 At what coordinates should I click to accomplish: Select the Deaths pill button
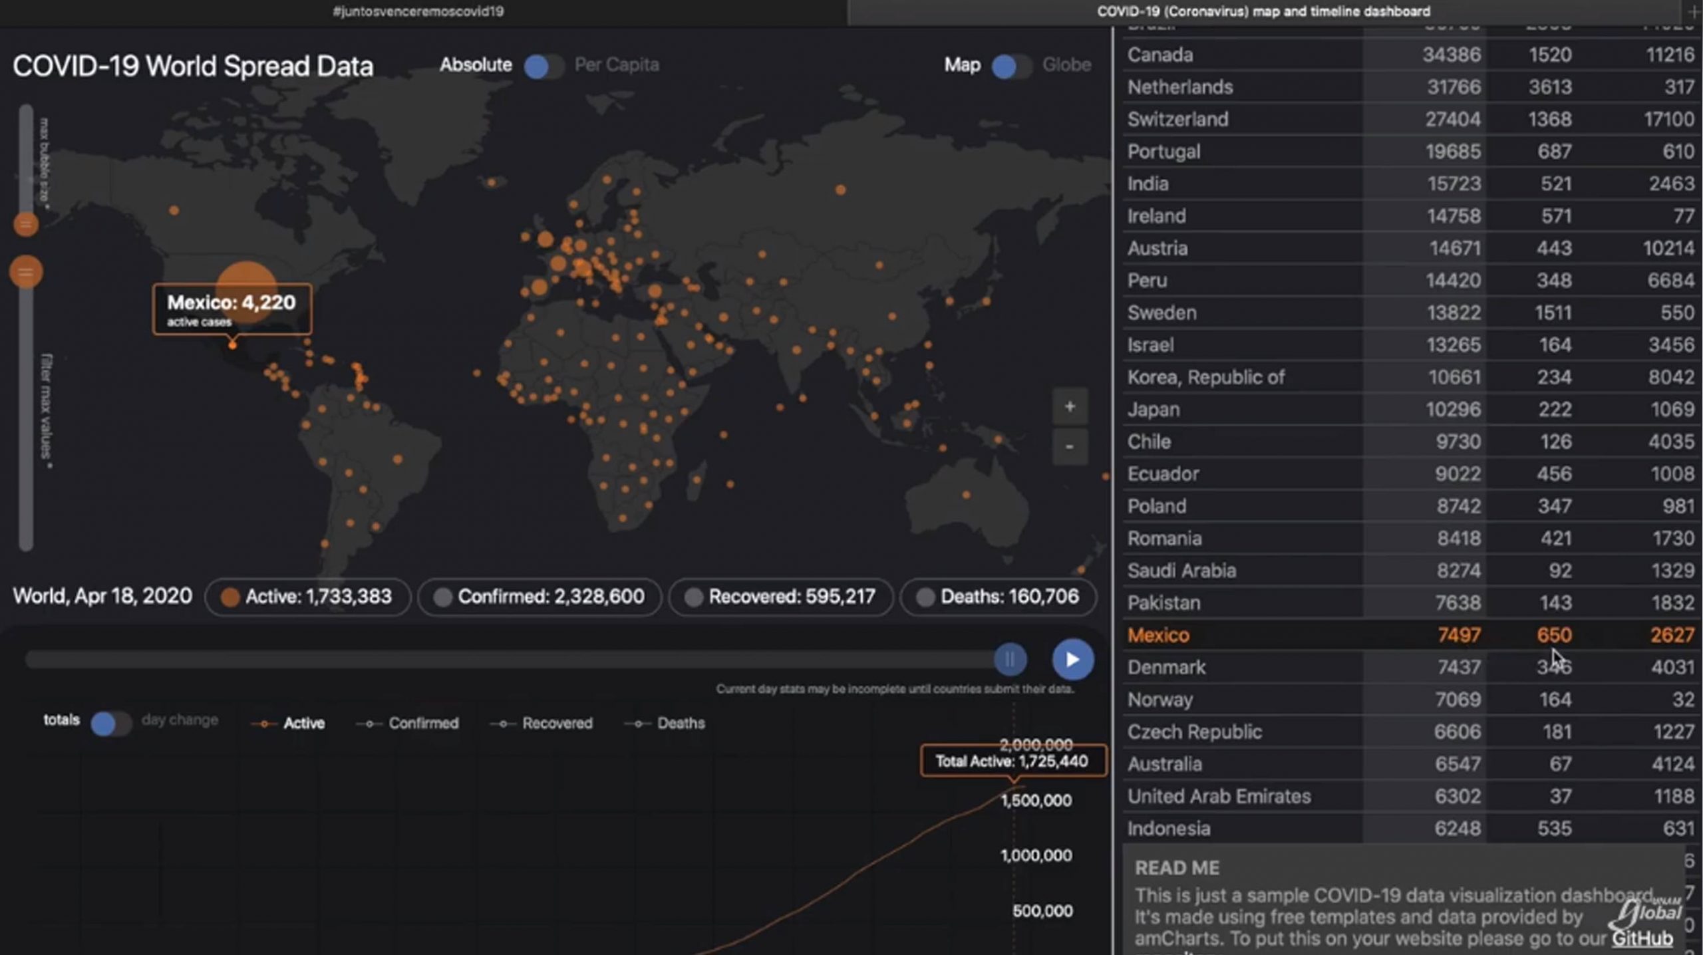(x=998, y=597)
